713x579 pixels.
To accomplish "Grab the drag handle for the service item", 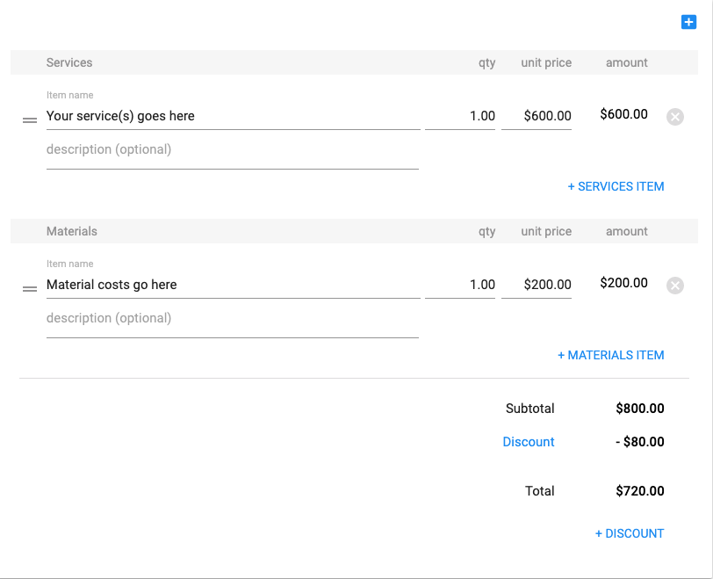I will [30, 119].
